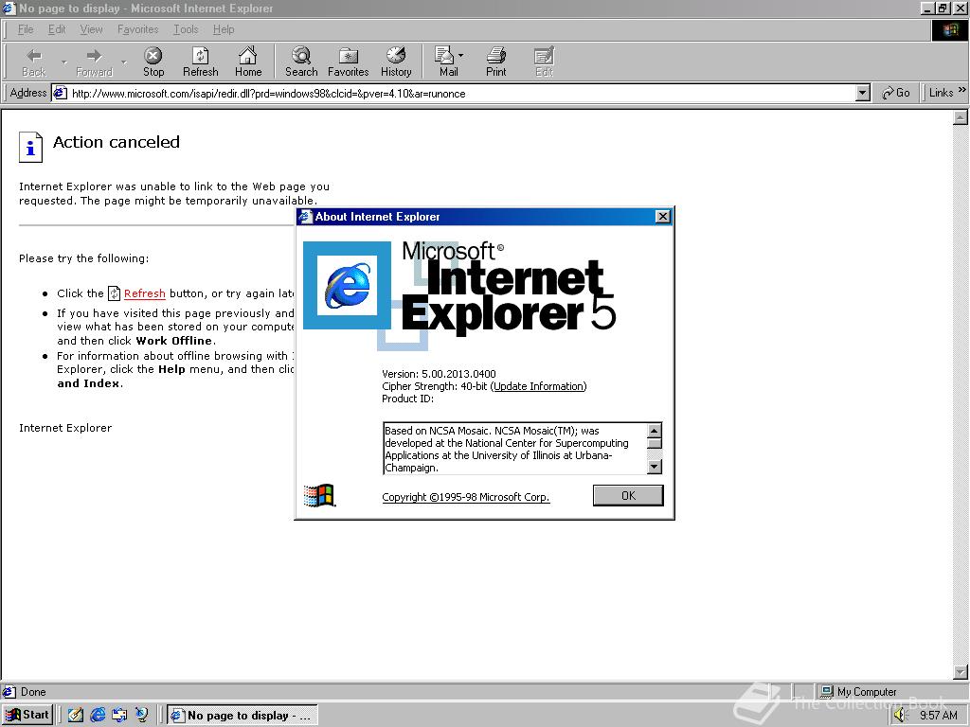Go to the Home page icon
The height and width of the screenshot is (727, 970).
[x=248, y=62]
